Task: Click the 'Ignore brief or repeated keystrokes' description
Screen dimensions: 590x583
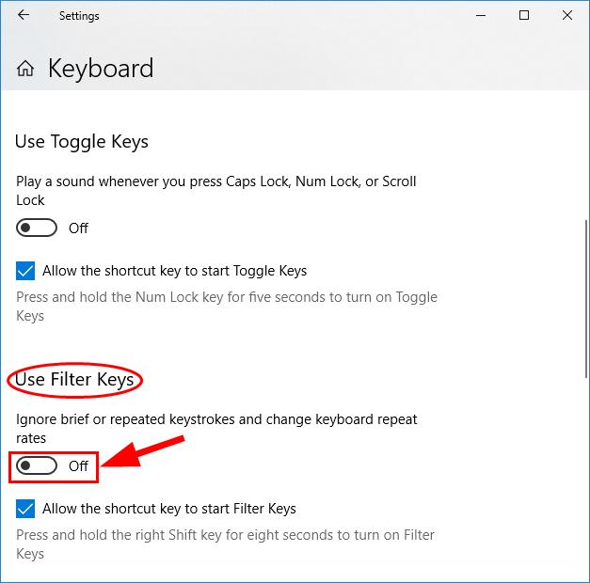Action: point(216,429)
